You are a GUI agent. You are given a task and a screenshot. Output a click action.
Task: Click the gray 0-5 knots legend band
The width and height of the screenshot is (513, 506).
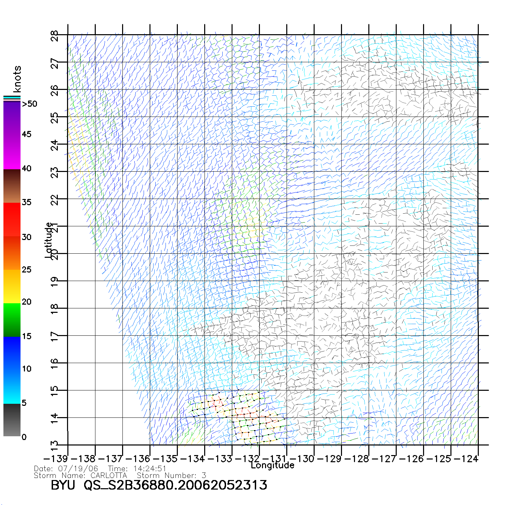12,420
